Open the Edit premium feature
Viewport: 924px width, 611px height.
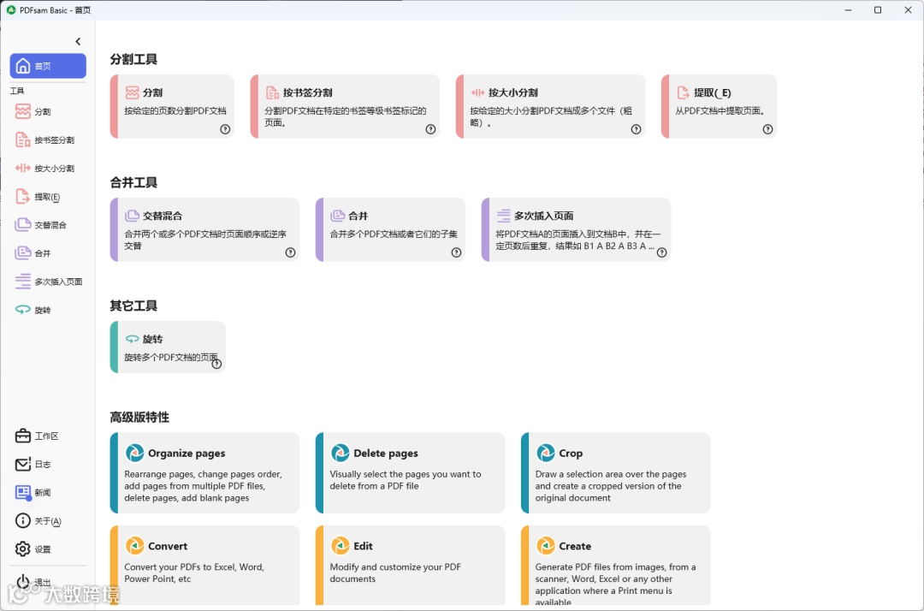[410, 566]
